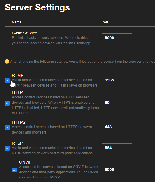Screen dimensions: 155x182
Task: Turn off the RTSP checkbox
Action: [7, 148]
